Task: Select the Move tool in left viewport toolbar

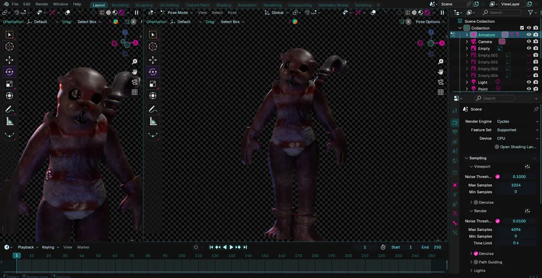Action: 10,60
